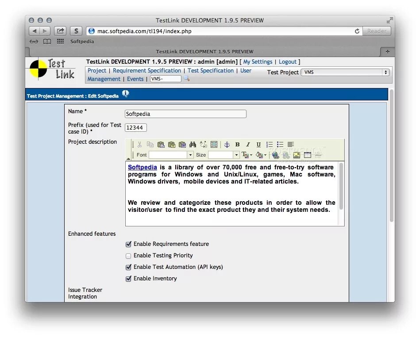Click Paste as plain text icon
The width and height of the screenshot is (420, 337).
point(171,145)
